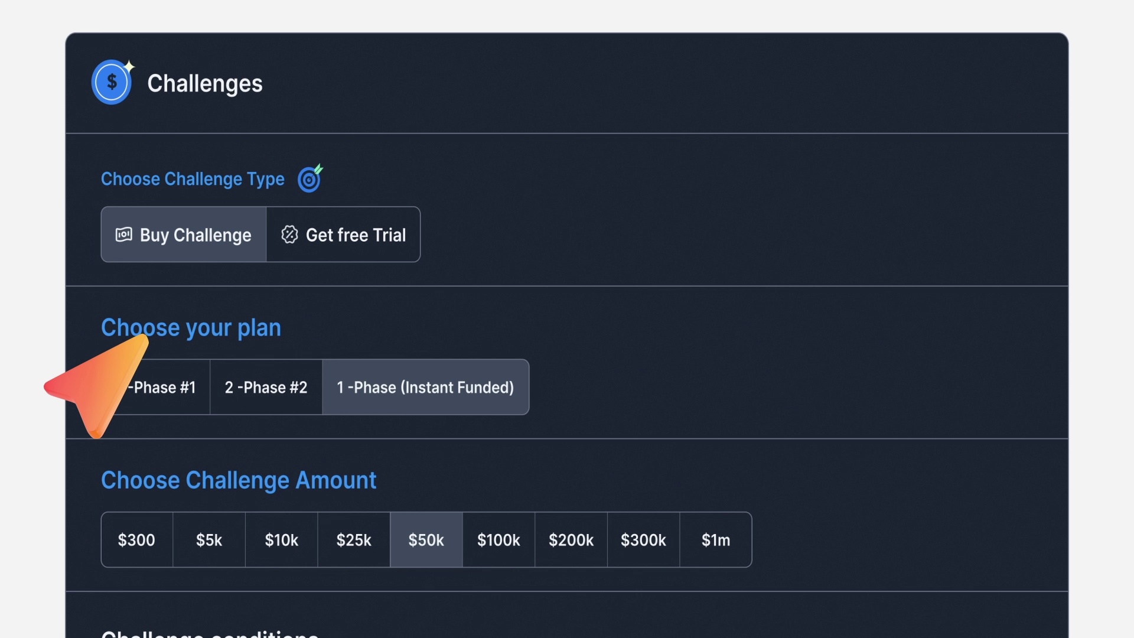Switch to Get free Trial option
Image resolution: width=1134 pixels, height=638 pixels.
(344, 235)
